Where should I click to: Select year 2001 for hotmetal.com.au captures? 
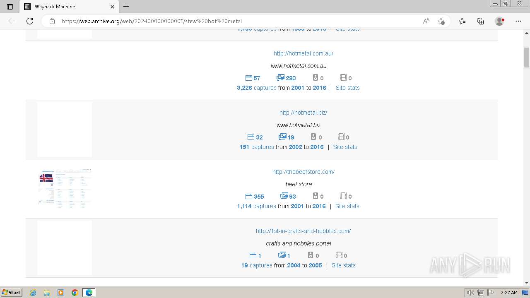pyautogui.click(x=298, y=88)
